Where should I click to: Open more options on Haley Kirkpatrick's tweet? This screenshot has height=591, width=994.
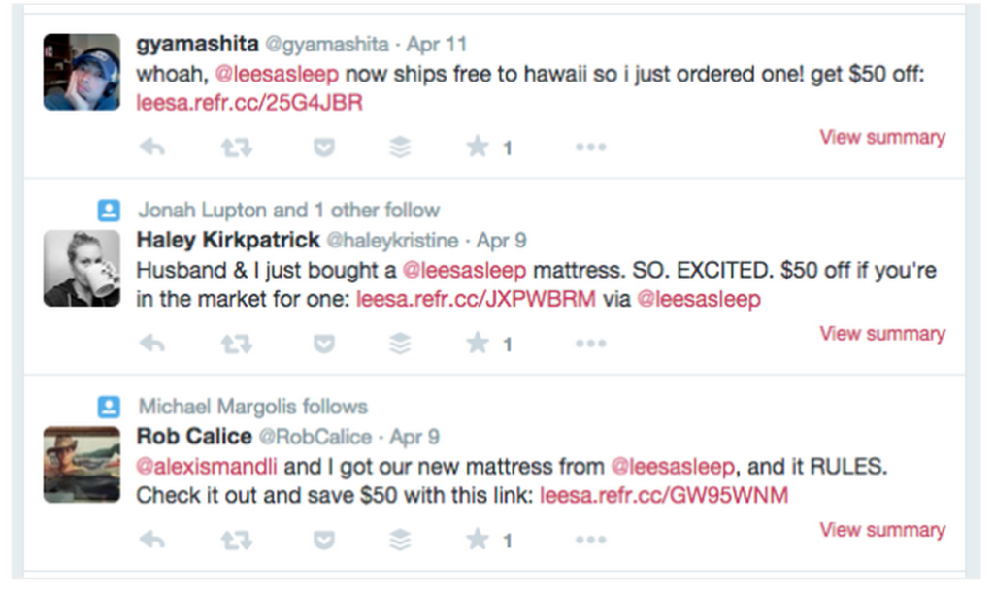pos(590,344)
